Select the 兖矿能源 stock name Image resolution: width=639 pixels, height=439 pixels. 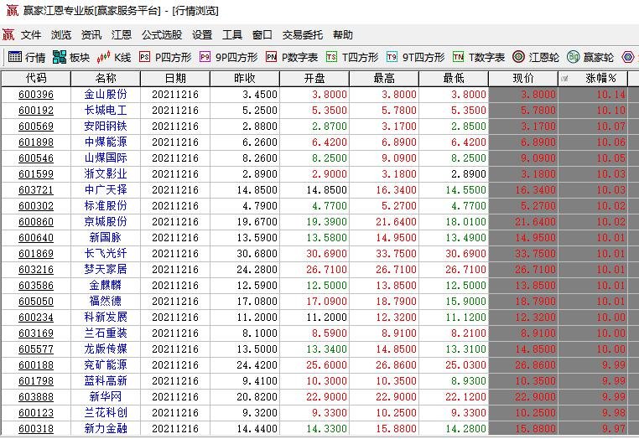tap(106, 364)
